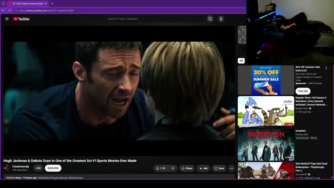Start voice search with the microphone
Screen dimensions: 334x188
221,19
